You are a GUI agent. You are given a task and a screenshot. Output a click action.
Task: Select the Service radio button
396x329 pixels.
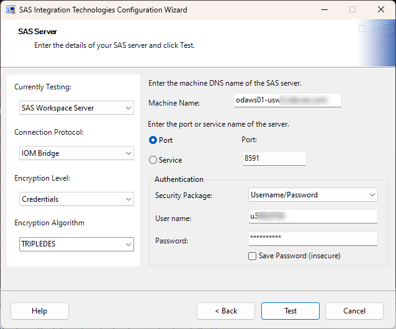point(153,160)
